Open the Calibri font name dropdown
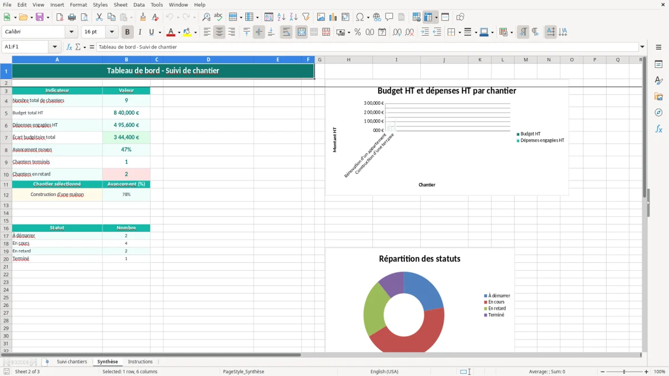 (x=71, y=32)
